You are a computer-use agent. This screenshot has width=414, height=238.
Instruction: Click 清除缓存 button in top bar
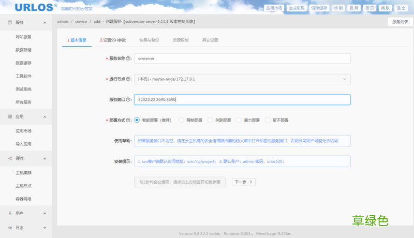(x=319, y=8)
